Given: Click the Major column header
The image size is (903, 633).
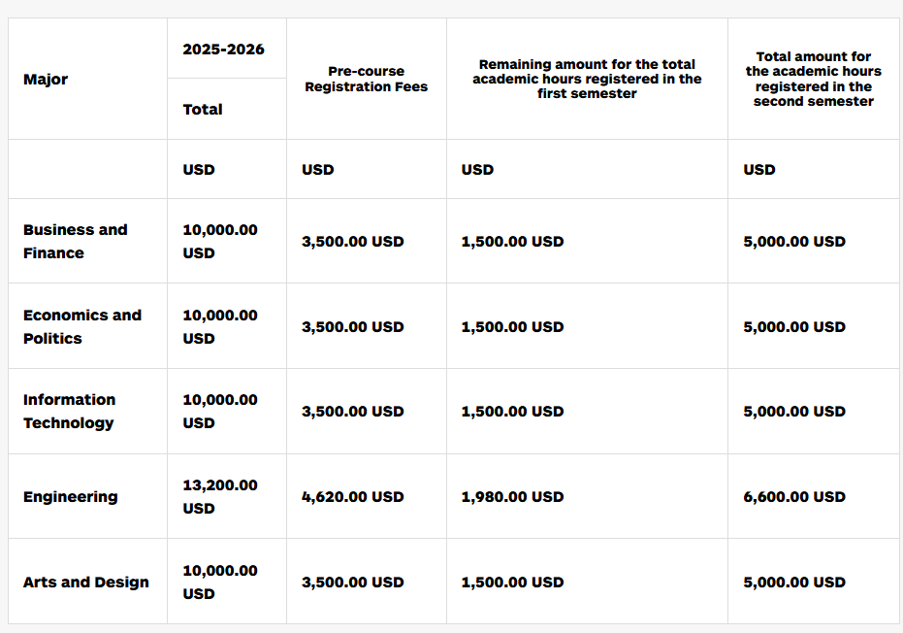Looking at the screenshot, I should coord(46,80).
